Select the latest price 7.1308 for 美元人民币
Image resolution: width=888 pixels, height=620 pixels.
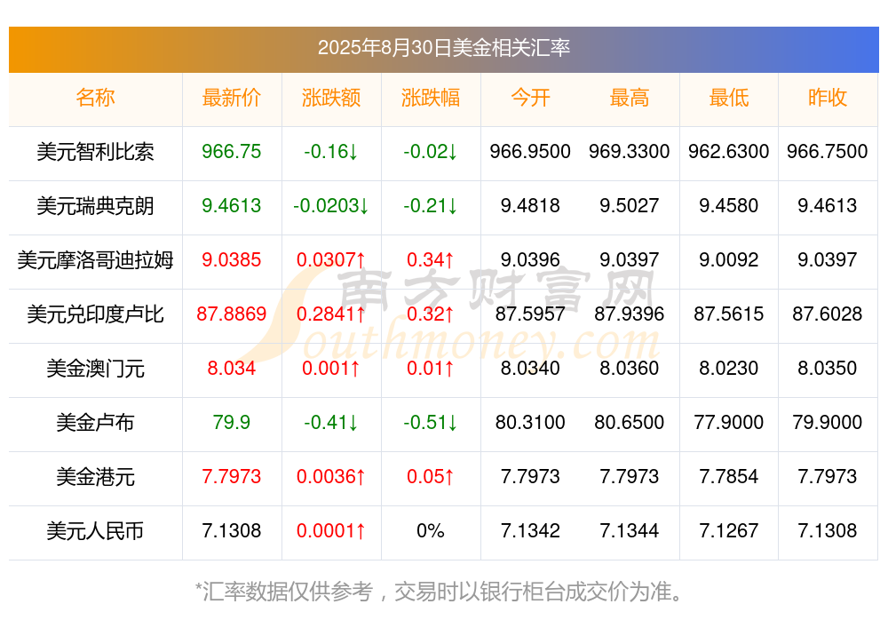(x=231, y=531)
